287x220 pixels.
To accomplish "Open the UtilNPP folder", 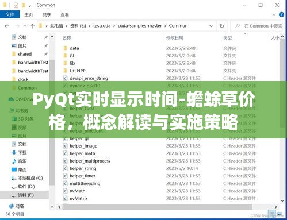I will 78,71.
